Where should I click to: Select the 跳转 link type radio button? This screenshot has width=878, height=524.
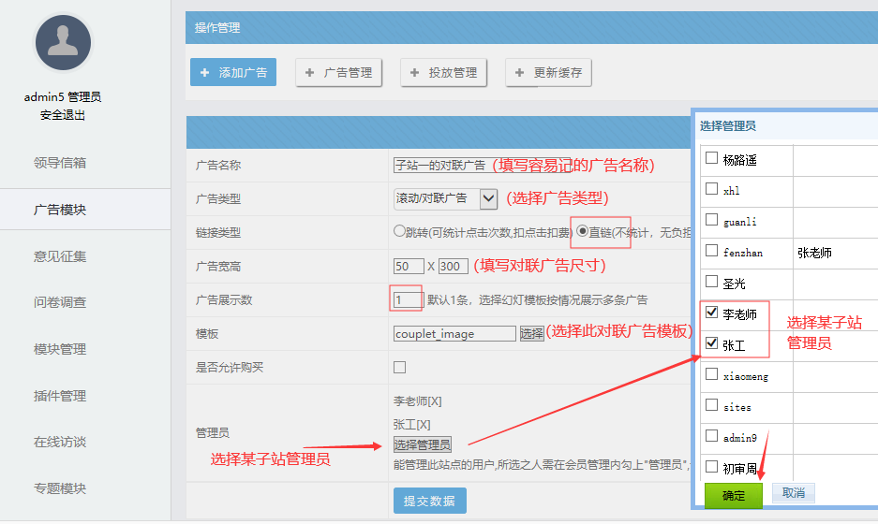(x=399, y=232)
